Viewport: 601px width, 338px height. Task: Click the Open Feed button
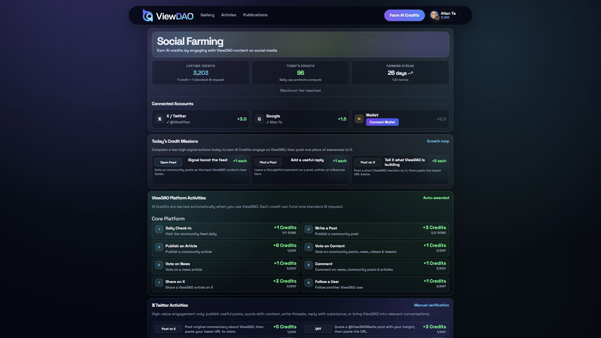[168, 162]
